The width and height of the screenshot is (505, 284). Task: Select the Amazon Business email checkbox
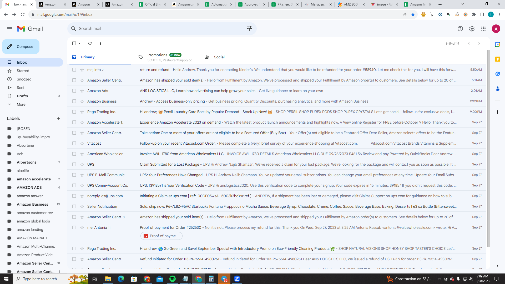74,101
